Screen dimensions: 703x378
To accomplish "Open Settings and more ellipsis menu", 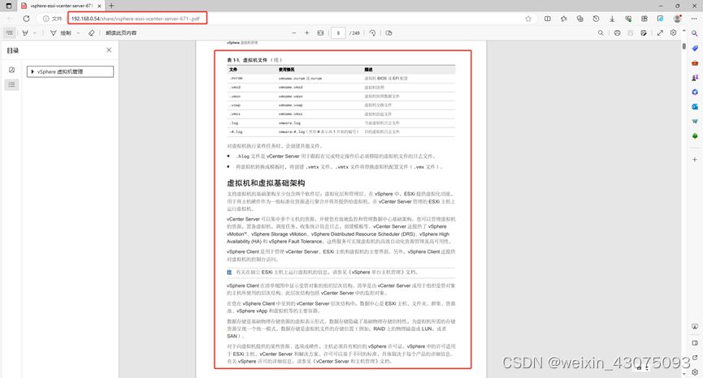I will [x=694, y=19].
